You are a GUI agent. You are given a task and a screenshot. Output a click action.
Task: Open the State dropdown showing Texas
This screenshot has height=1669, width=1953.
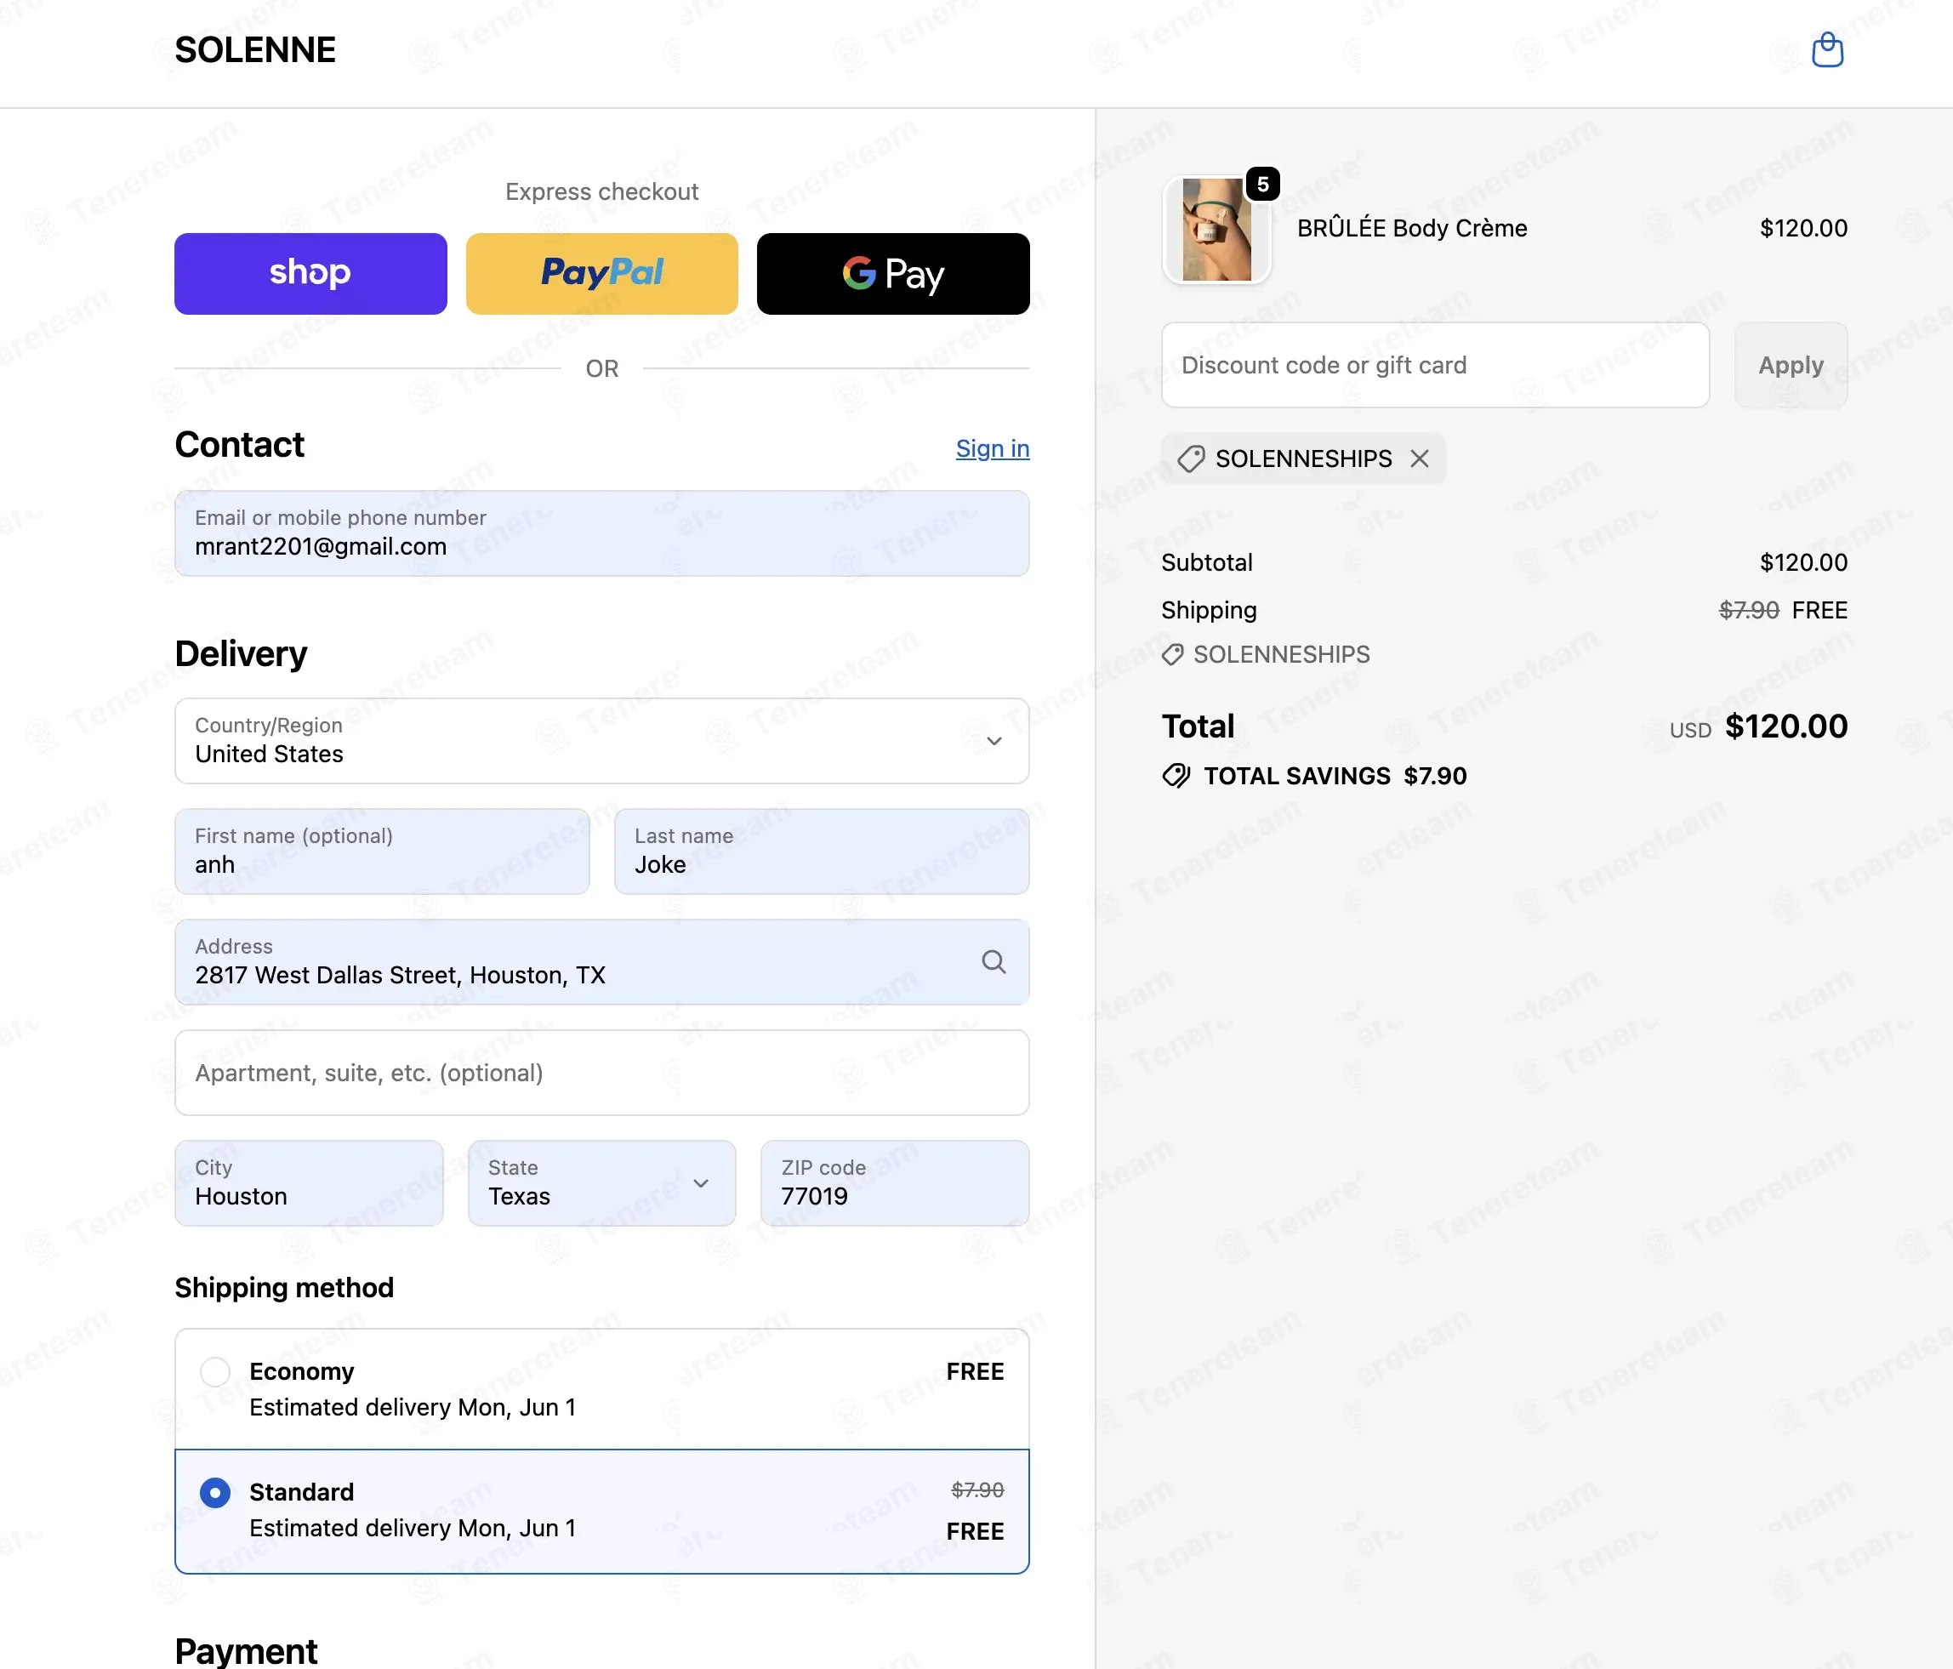[x=602, y=1182]
